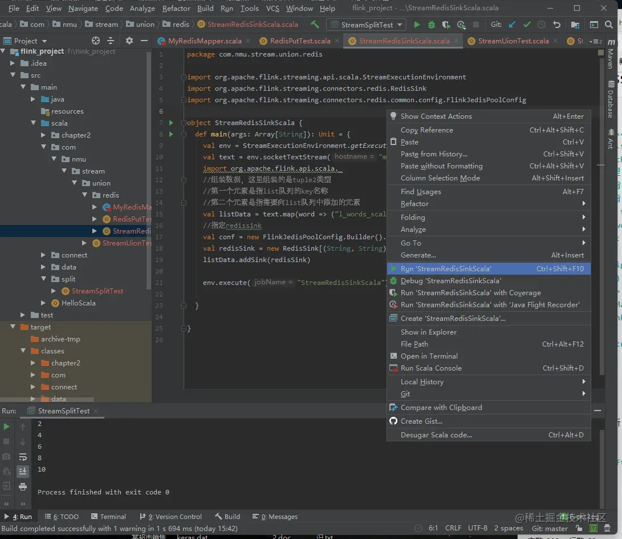Choose Open in Terminal from context menu
The width and height of the screenshot is (622, 539).
coord(489,356)
